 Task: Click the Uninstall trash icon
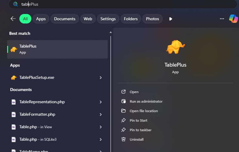click(x=124, y=139)
